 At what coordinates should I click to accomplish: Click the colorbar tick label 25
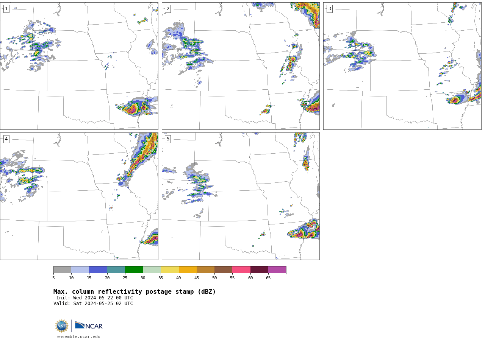click(125, 278)
